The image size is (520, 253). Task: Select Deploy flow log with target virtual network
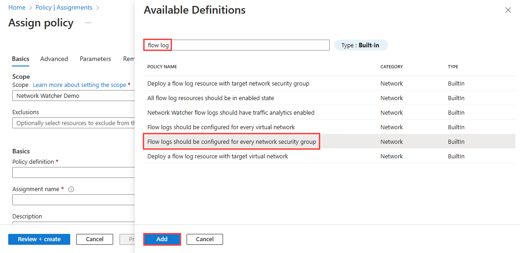click(218, 156)
